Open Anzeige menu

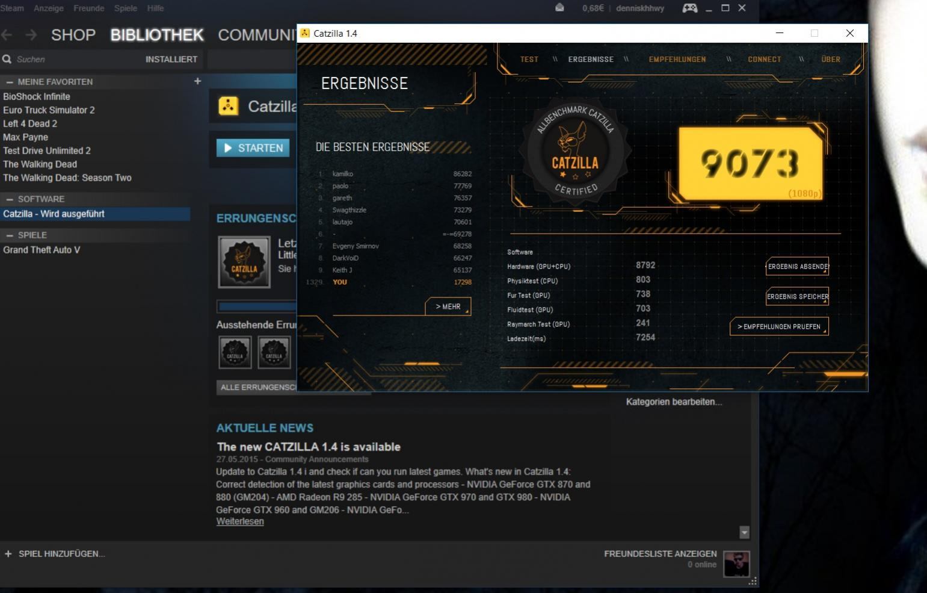[49, 8]
